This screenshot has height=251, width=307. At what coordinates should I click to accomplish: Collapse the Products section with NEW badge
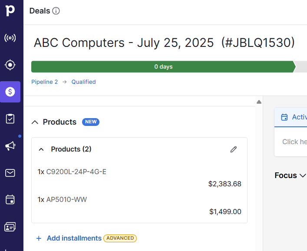[35, 122]
